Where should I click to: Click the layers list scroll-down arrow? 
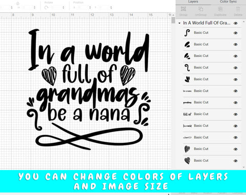click(244, 167)
